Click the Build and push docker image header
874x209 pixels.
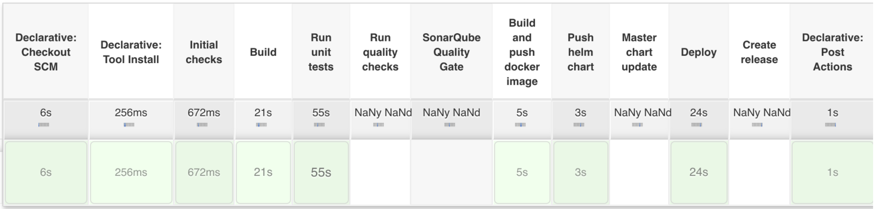522,52
